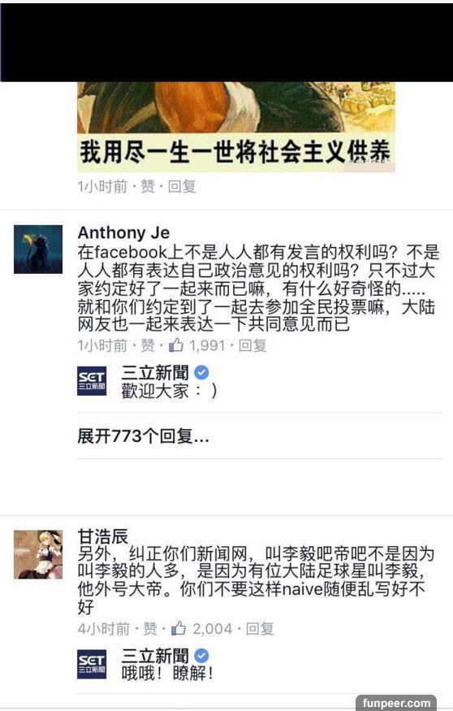Open the socialism meme image attachment
The image size is (453, 711).
tap(236, 127)
